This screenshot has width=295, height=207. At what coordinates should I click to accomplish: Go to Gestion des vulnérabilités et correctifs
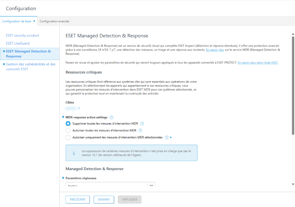click(x=31, y=67)
